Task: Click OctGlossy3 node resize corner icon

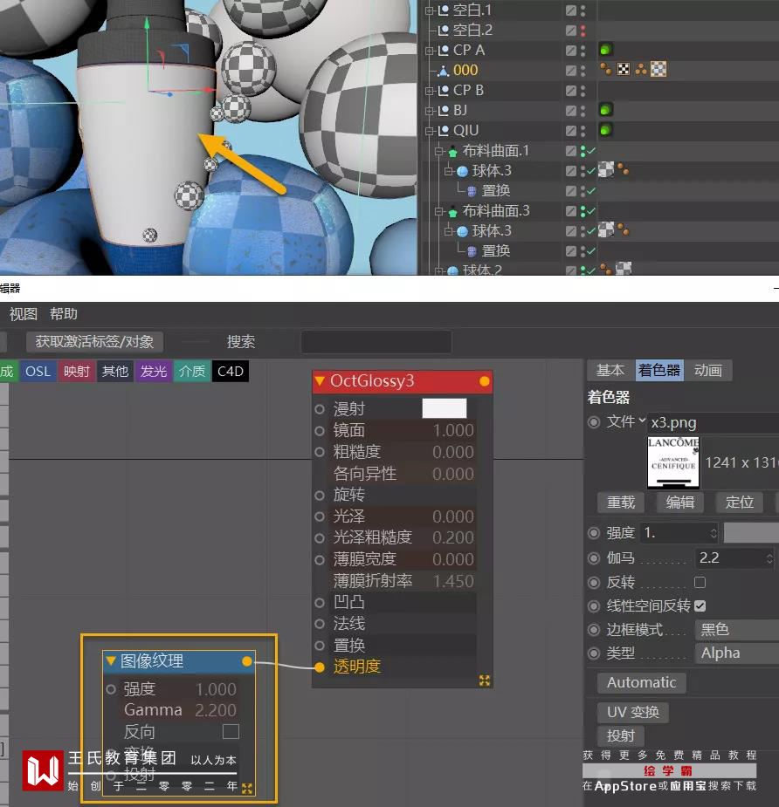Action: [x=485, y=680]
